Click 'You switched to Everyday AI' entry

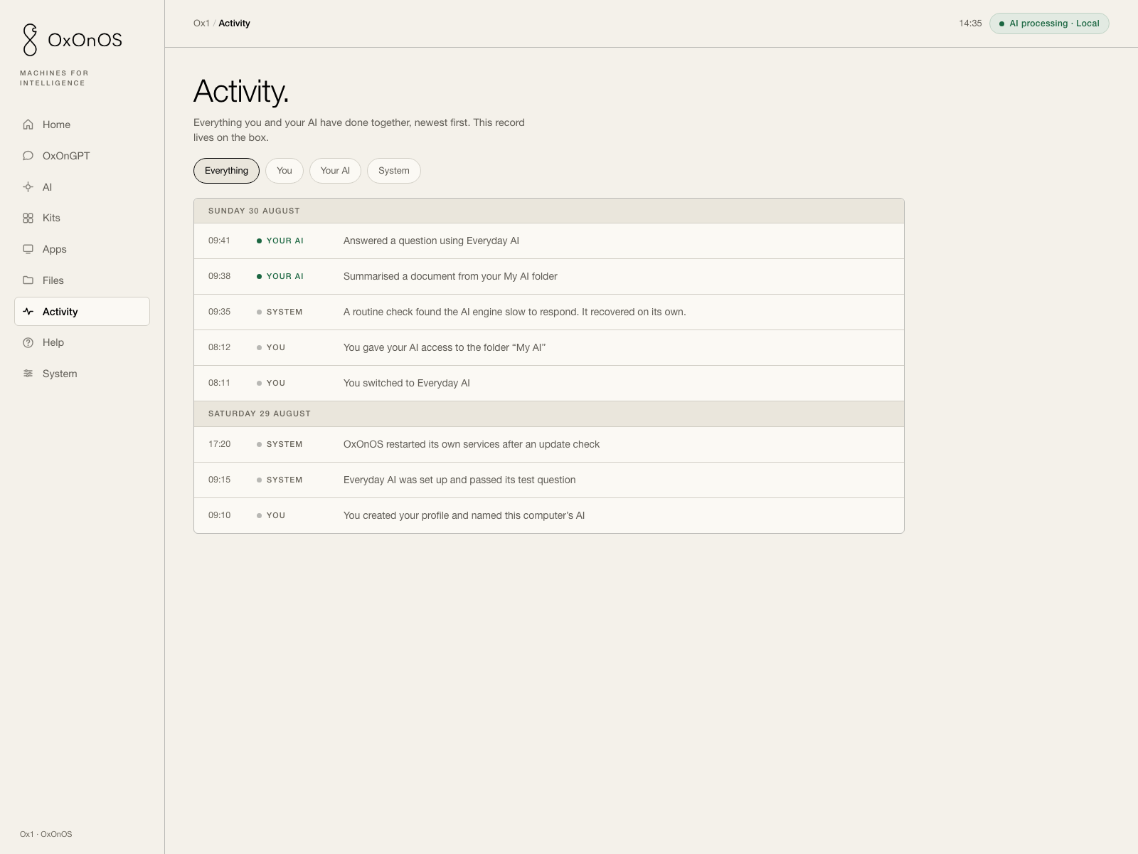coord(549,383)
